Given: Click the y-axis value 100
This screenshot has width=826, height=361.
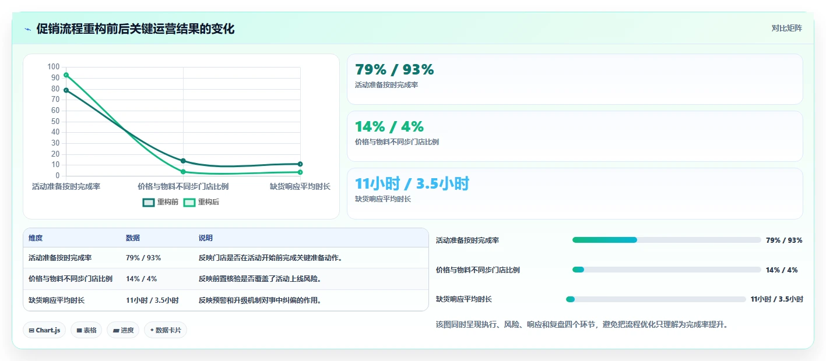Looking at the screenshot, I should pyautogui.click(x=54, y=67).
